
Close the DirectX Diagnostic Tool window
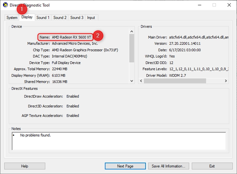click(x=229, y=5)
